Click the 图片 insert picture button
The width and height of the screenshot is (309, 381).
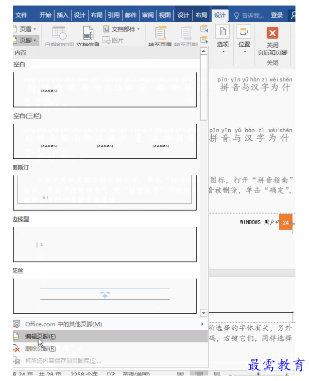coord(113,40)
